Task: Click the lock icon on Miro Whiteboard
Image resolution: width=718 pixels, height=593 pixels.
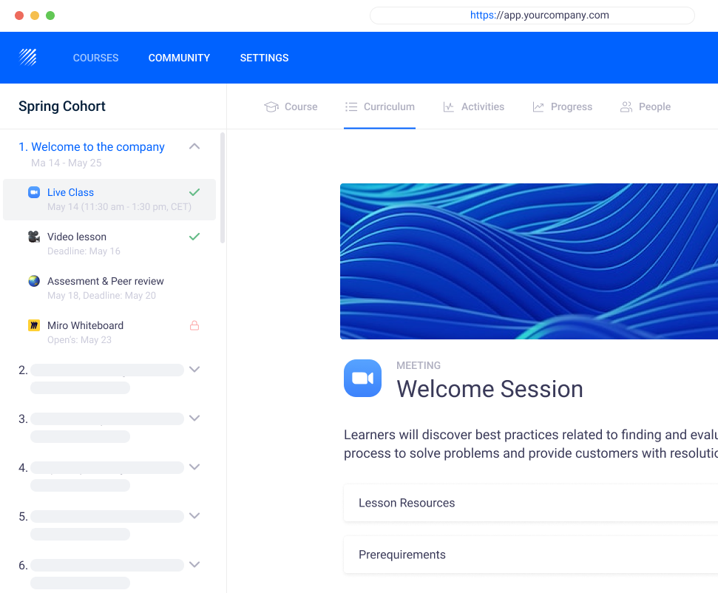Action: tap(194, 325)
